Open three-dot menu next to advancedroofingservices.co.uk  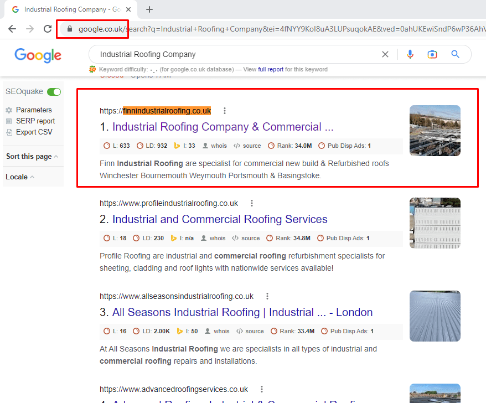pyautogui.click(x=262, y=389)
